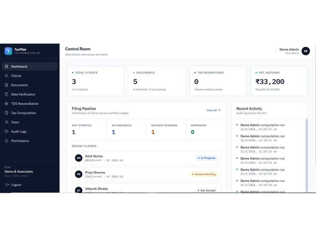Click the Dashboard grid icon
Viewport: 316px width, 237px height.
6,66
